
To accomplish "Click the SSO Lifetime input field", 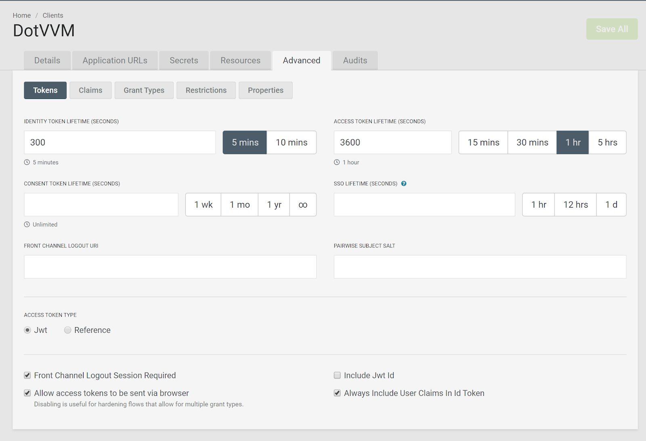I will click(x=424, y=205).
